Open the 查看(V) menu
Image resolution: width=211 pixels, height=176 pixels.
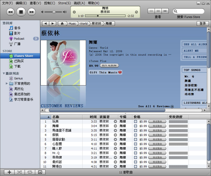pyautogui.click(x=35, y=3)
